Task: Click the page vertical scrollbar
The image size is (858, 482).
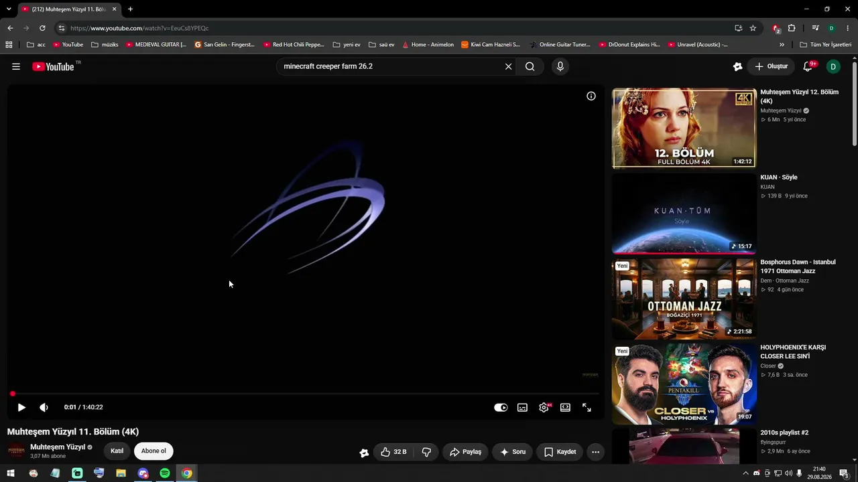Action: tap(854, 104)
